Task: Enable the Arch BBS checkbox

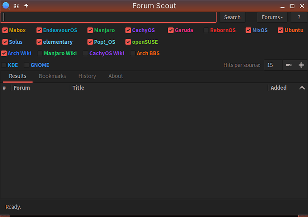Action: point(133,53)
